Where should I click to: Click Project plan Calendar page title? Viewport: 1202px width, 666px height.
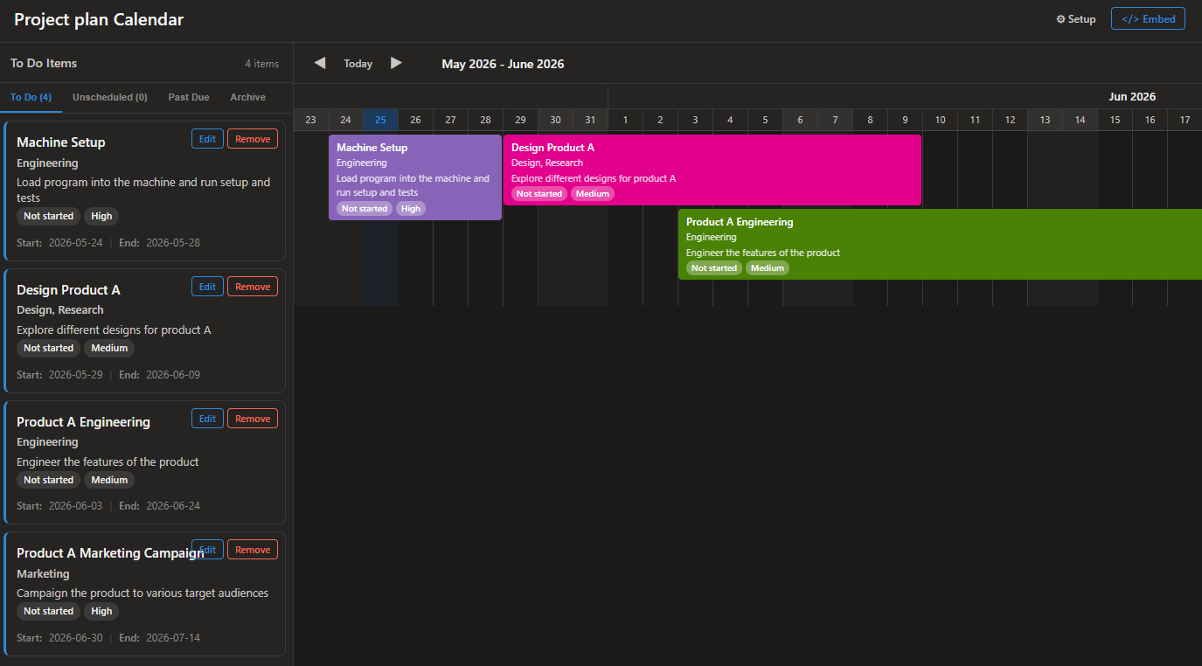tap(99, 19)
